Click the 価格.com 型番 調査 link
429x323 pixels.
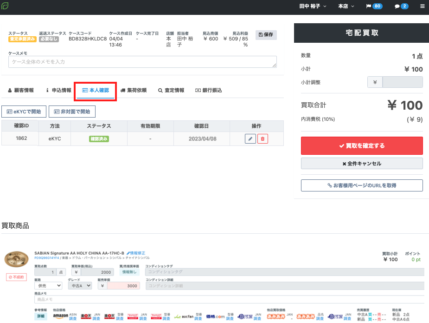[230, 319]
